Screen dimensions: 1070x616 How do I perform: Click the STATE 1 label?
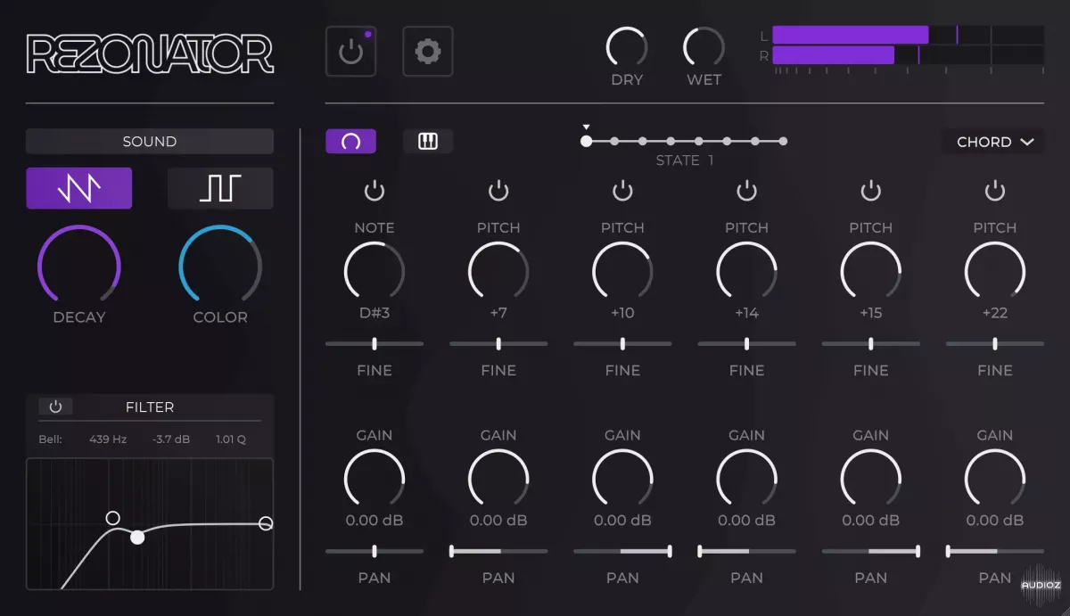[685, 160]
